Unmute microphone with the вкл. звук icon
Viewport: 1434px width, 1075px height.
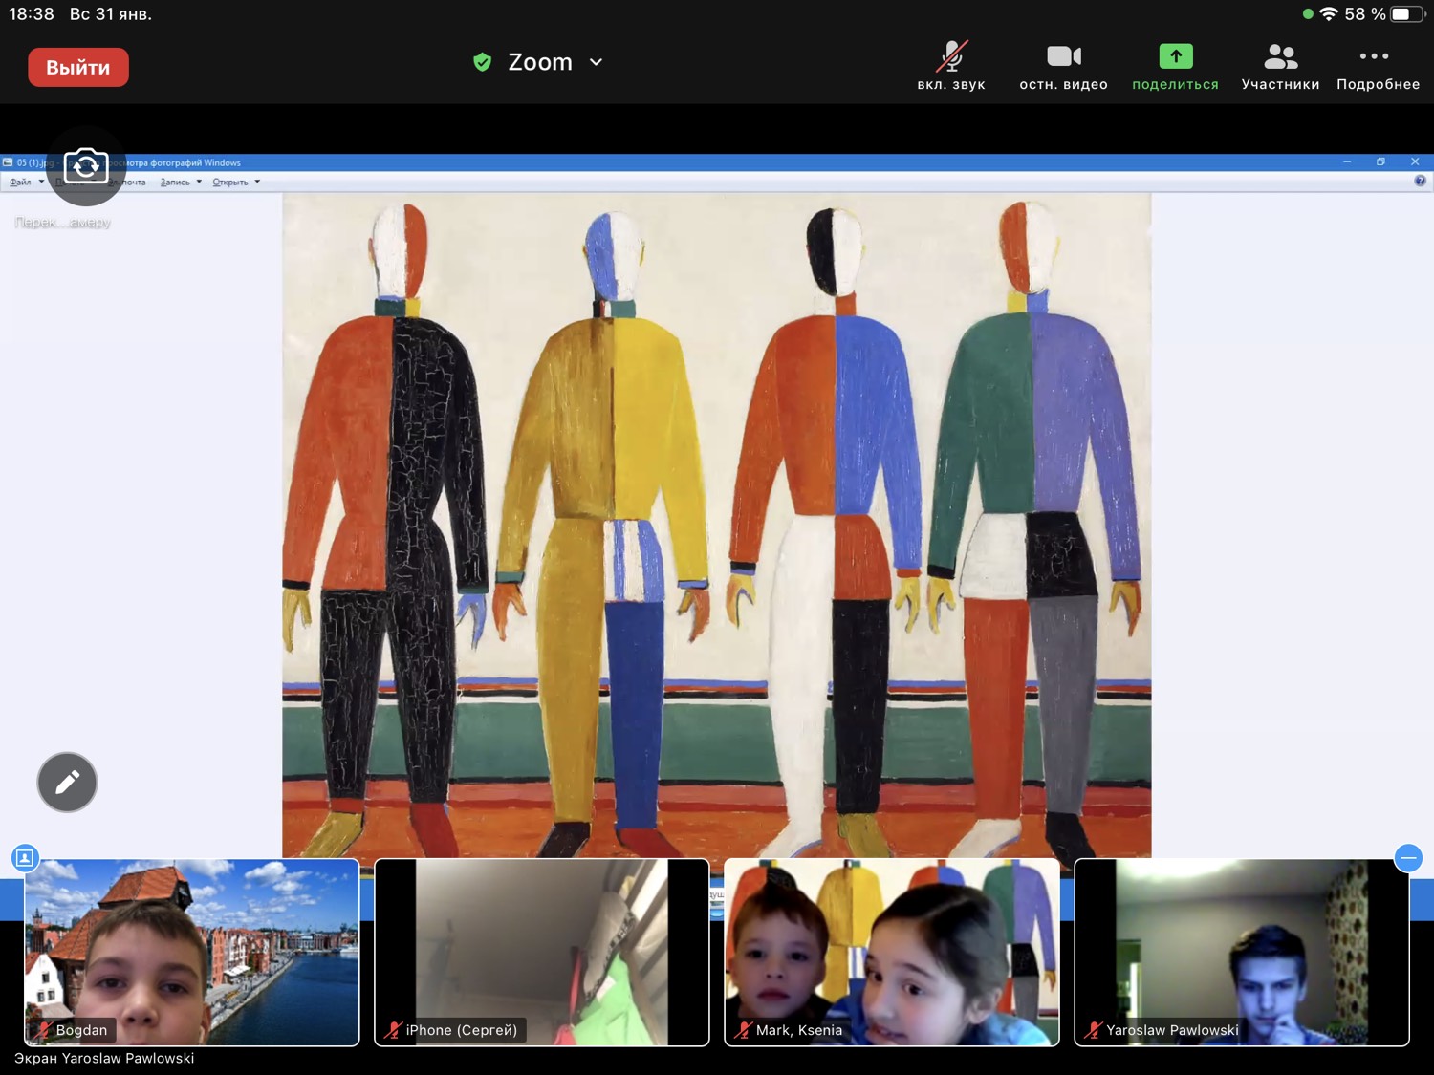click(950, 57)
